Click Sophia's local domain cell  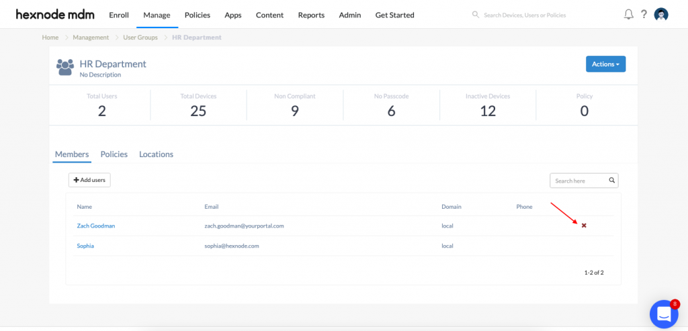[447, 246]
